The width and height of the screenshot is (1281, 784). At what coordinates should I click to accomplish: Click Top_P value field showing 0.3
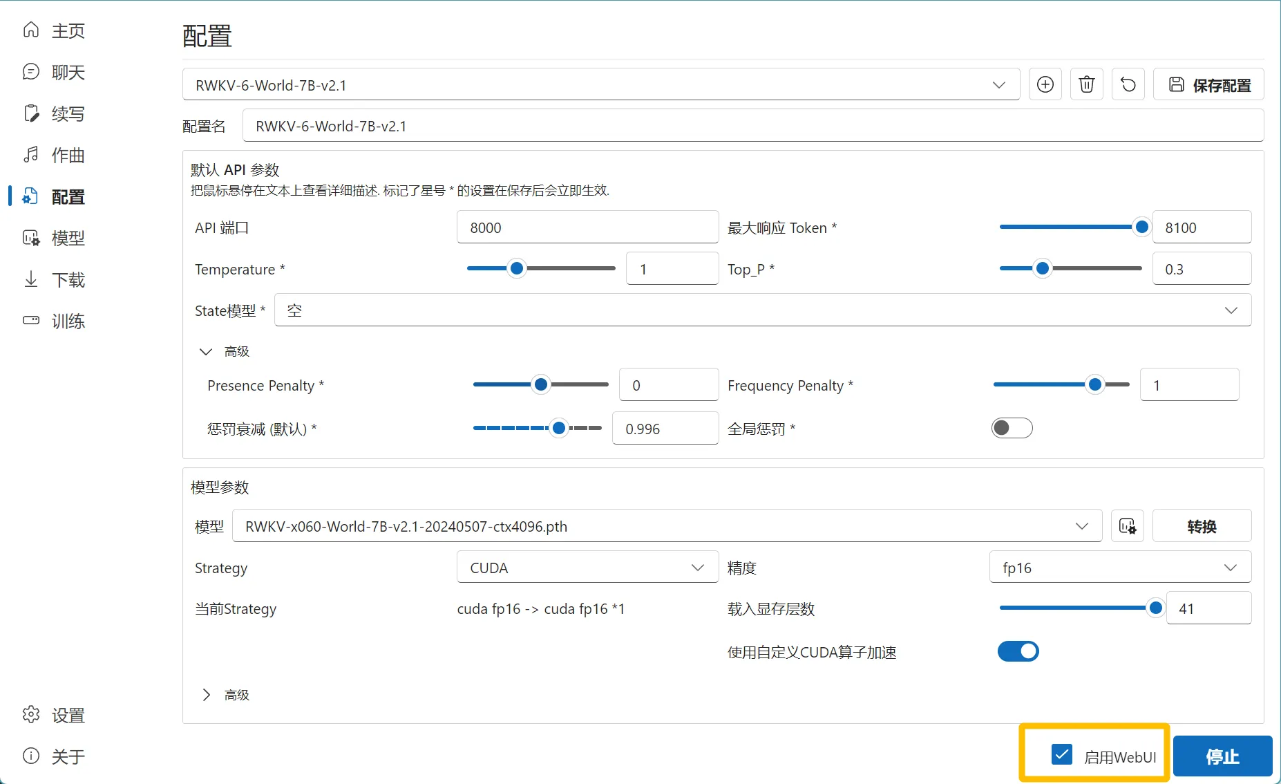click(x=1202, y=268)
